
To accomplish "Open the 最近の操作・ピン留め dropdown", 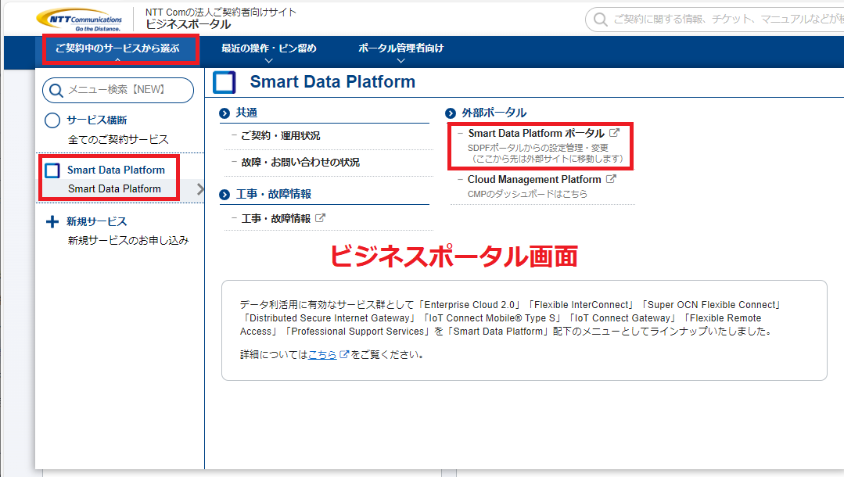I will click(268, 49).
